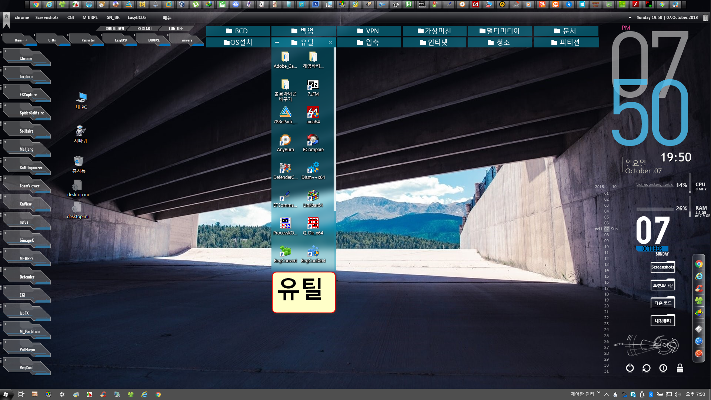Open the RegConvert shortcut
Screen dimensions: 711x400
click(x=285, y=254)
